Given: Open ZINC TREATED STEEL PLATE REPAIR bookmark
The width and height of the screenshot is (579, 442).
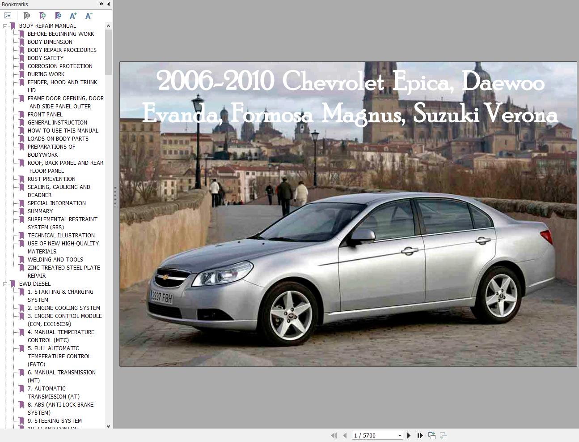Looking at the screenshot, I should pyautogui.click(x=64, y=272).
